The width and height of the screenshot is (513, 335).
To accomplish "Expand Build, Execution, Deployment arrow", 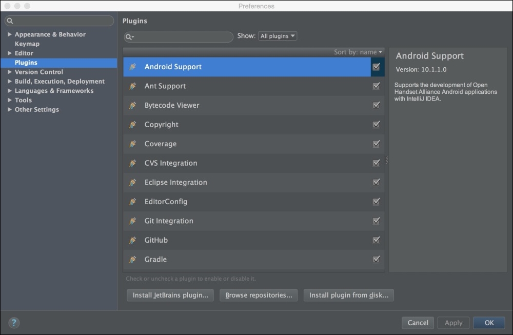I will 9,82.
